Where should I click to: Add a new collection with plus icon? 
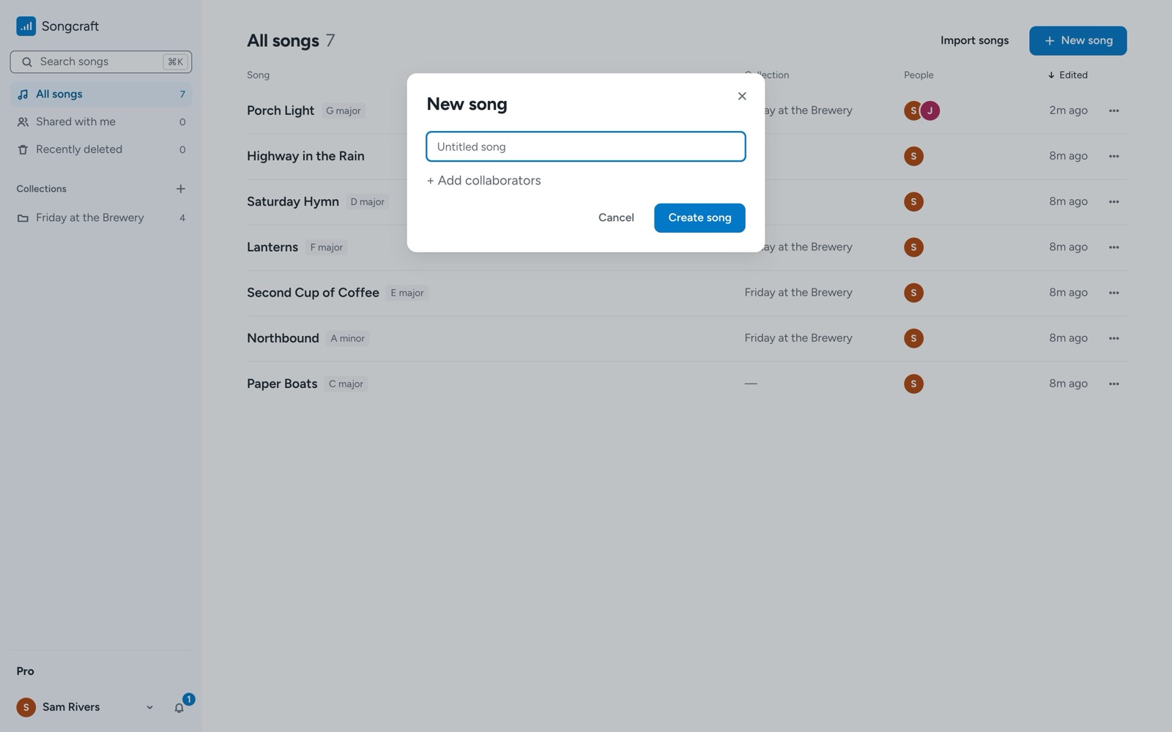(x=180, y=189)
